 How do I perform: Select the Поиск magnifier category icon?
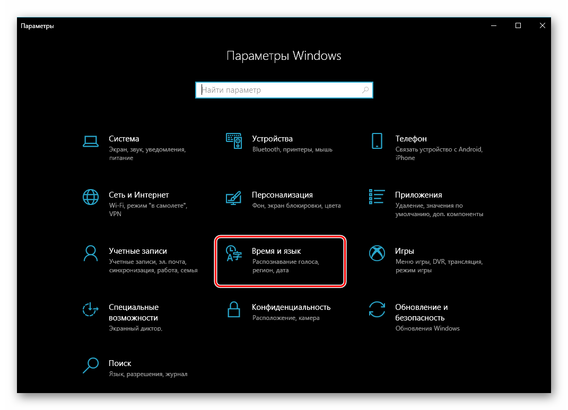coord(91,365)
